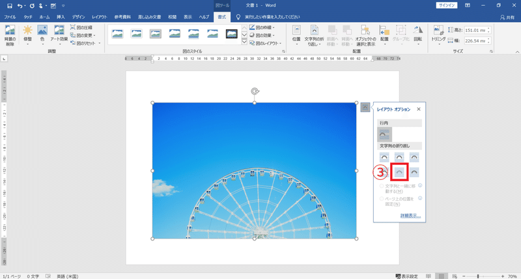This screenshot has height=279, width=521.
Task: Open 図の枠線 (Picture Border) dropdown
Action: click(x=262, y=27)
